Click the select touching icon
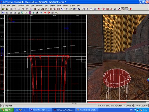 (x=39, y=9)
